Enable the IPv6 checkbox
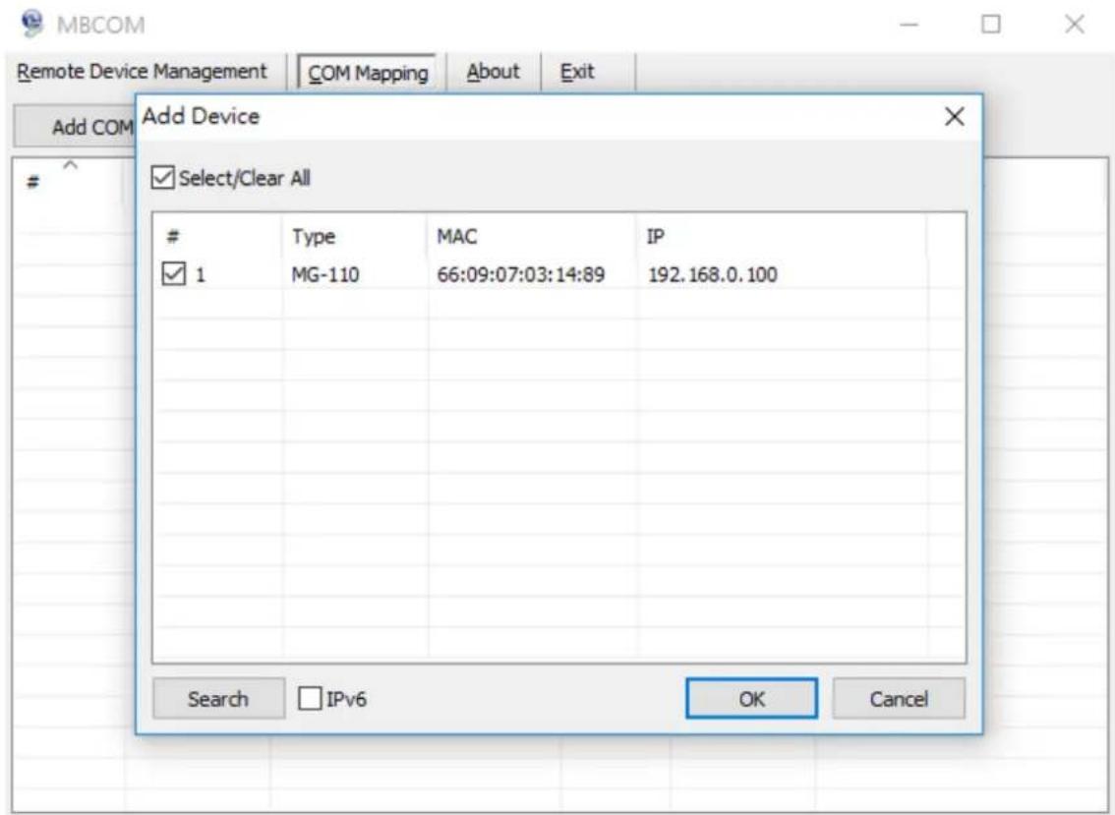Screen dimensions: 1115x815 click(x=310, y=698)
